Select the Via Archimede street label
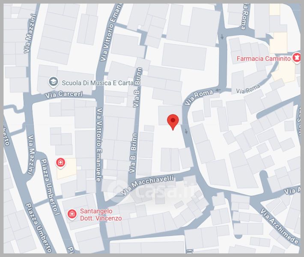 [x=280, y=226]
